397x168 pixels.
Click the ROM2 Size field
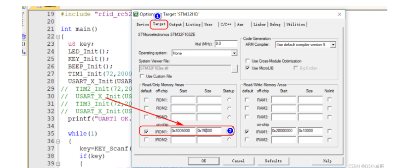pos(209,108)
